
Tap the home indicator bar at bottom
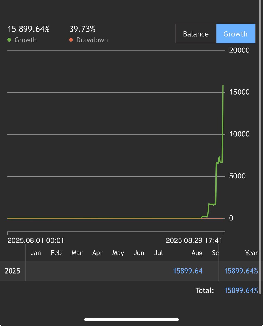[131, 319]
